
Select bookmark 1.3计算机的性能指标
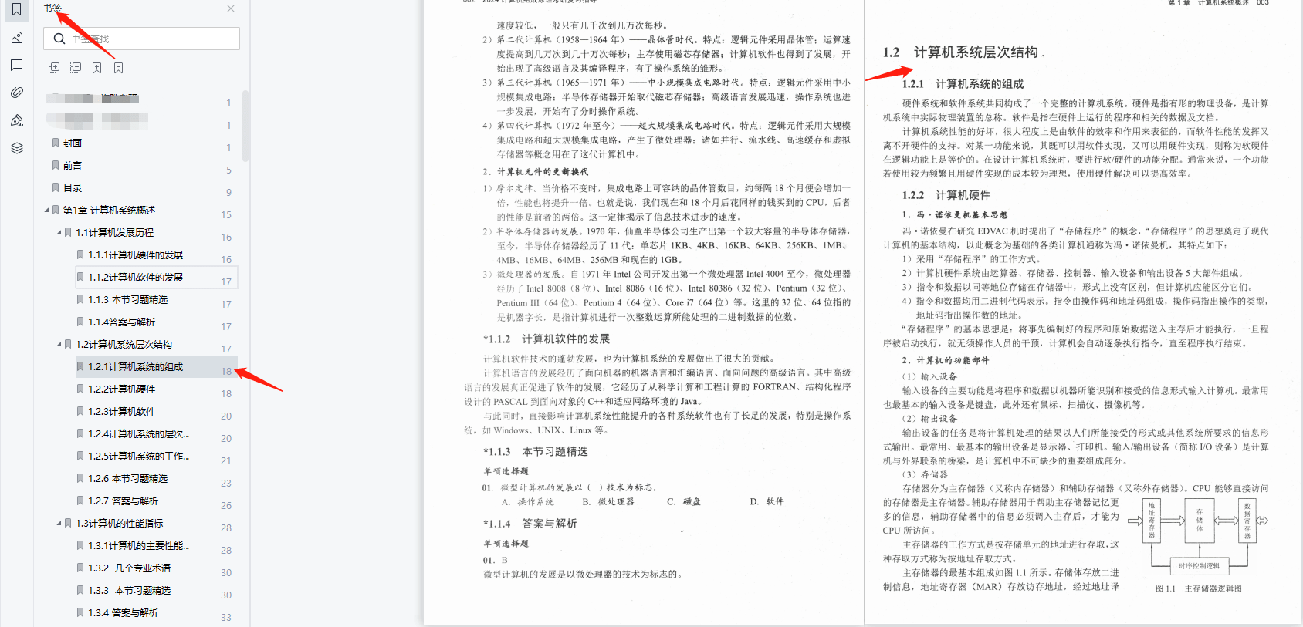pos(119,524)
